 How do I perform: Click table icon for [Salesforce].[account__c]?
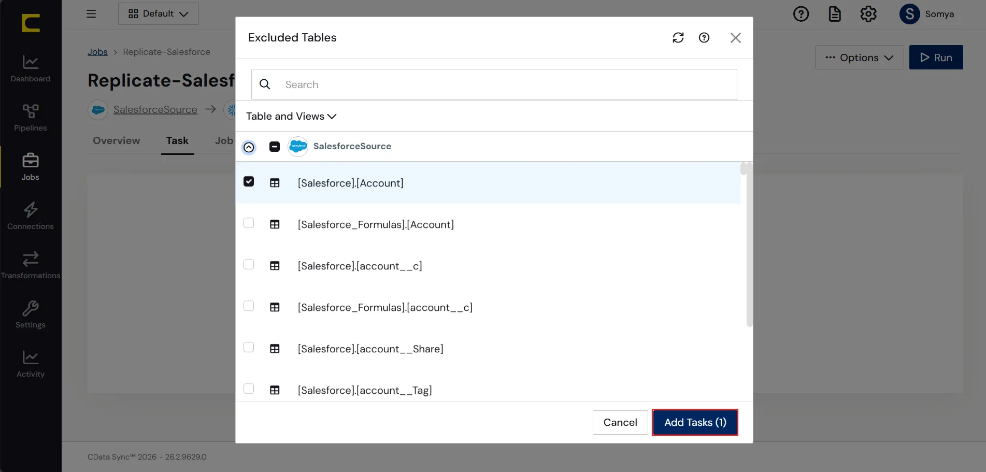point(275,266)
